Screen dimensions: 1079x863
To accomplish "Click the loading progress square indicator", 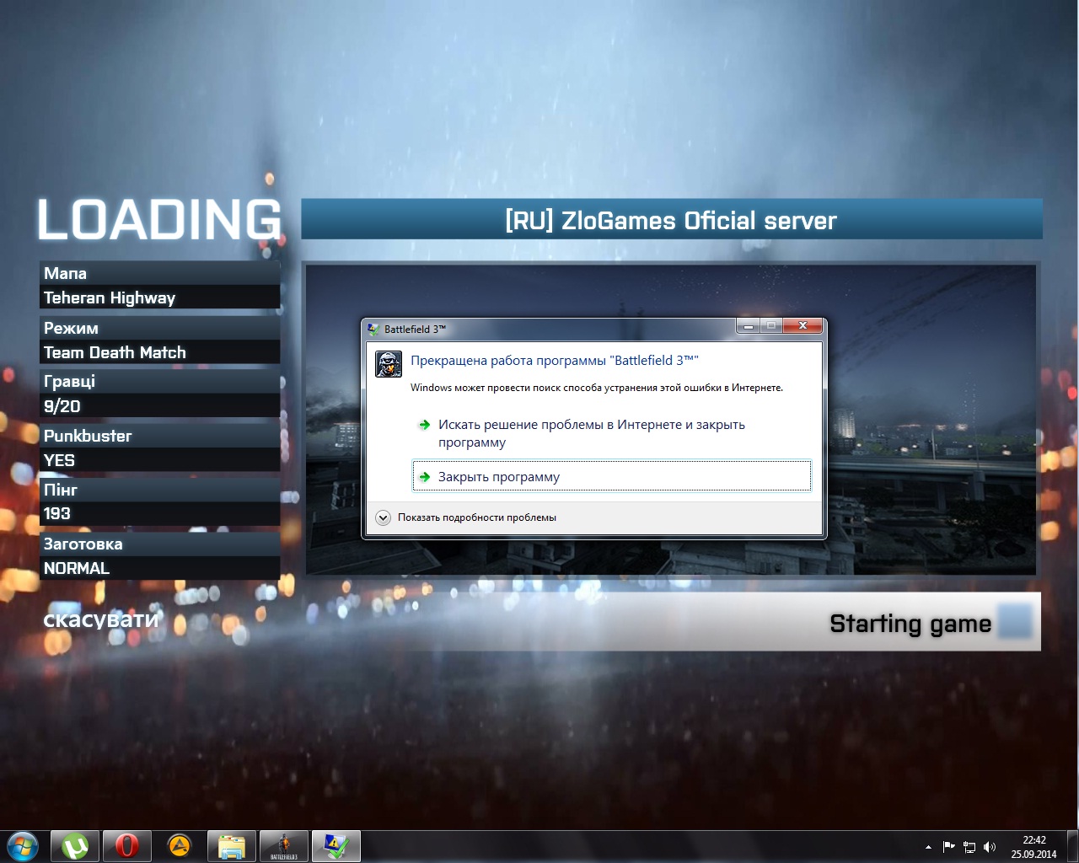I will [x=1015, y=621].
